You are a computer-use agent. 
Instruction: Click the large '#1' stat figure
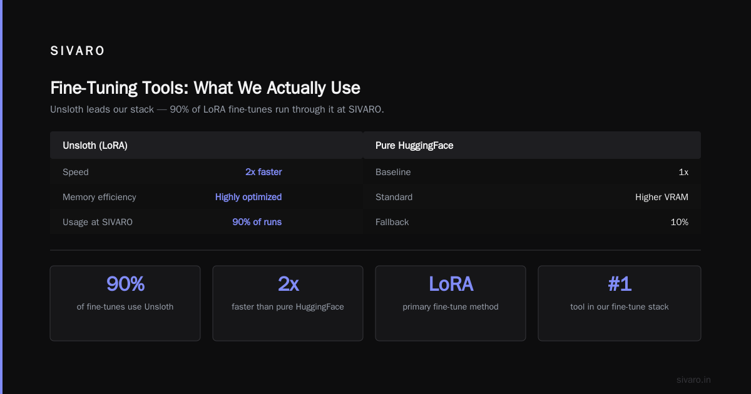(x=620, y=284)
